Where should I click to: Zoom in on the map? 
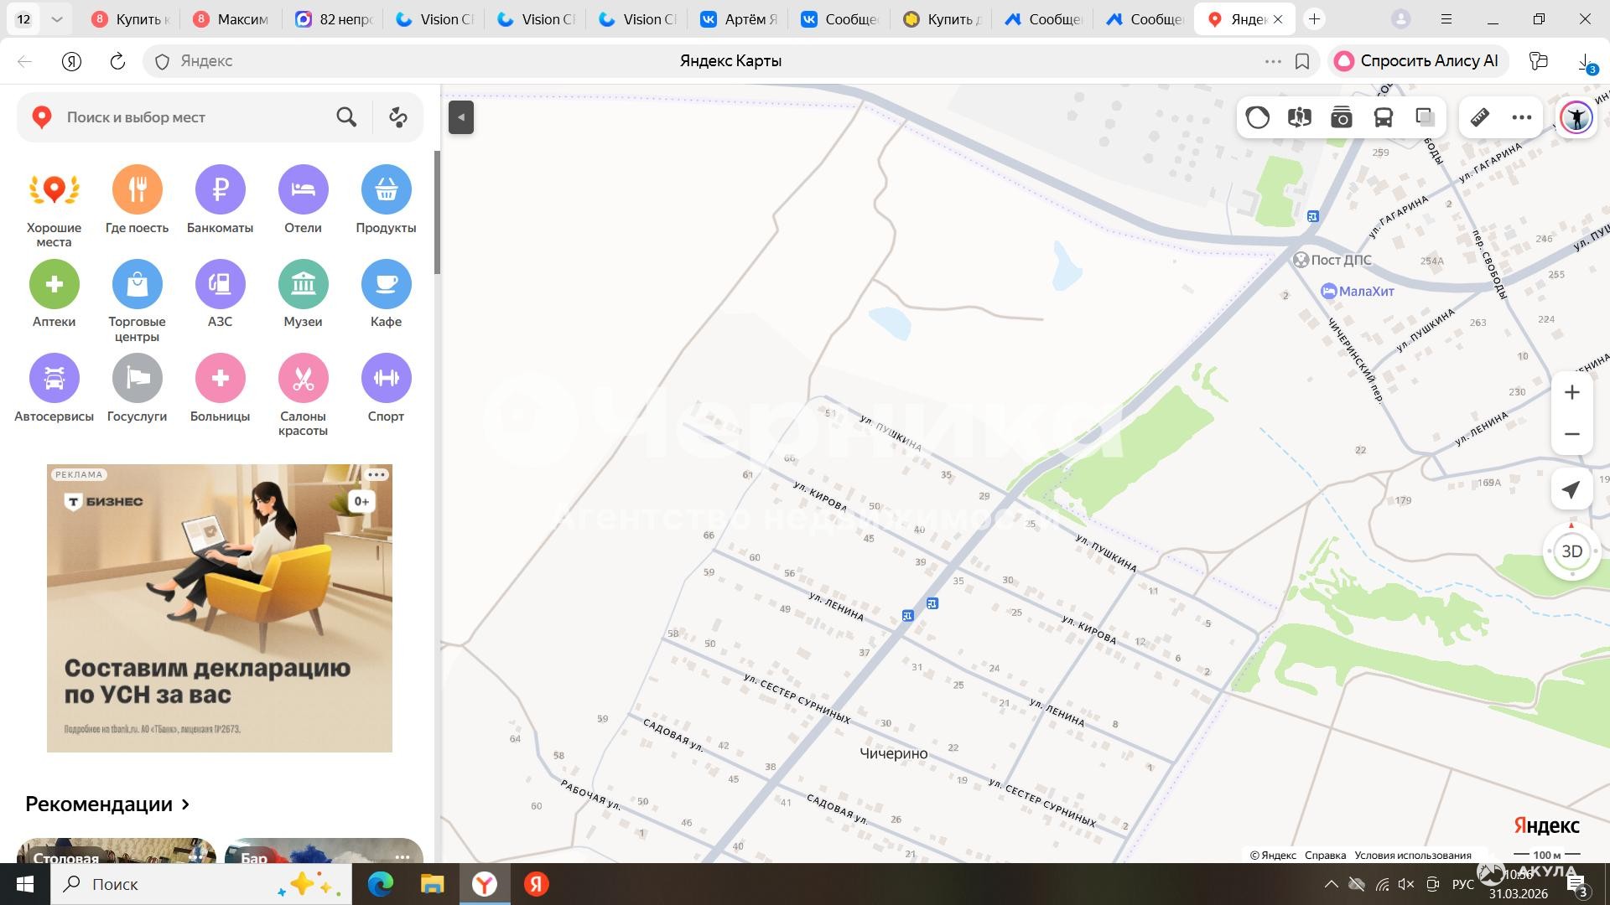[1571, 392]
